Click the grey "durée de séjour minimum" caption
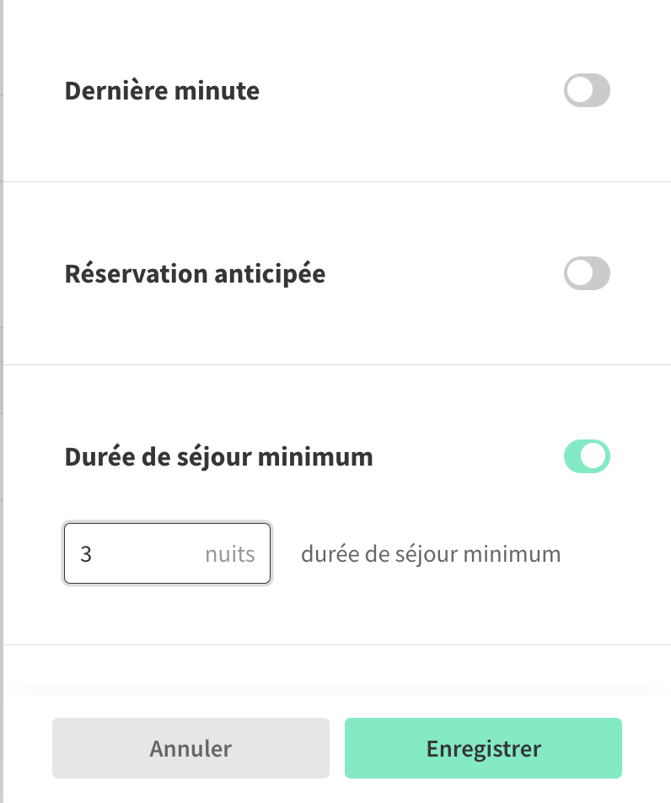 pyautogui.click(x=431, y=554)
